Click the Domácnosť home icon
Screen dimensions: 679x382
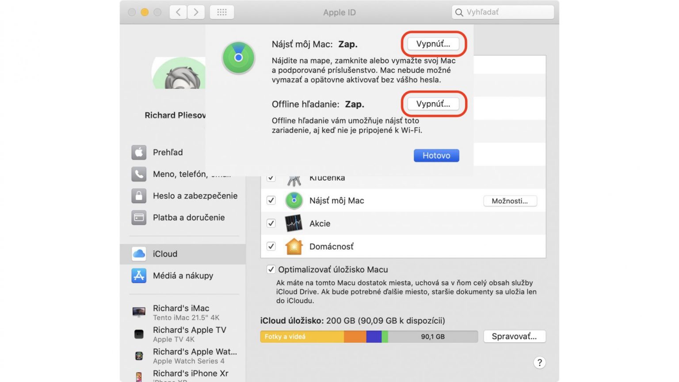tap(294, 246)
